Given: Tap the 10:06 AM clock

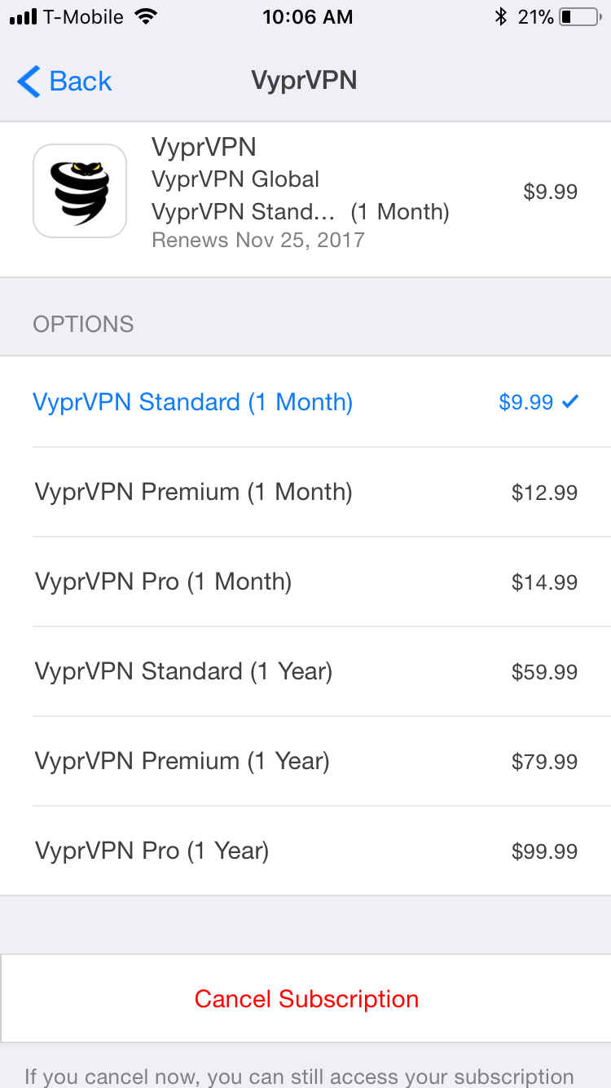Looking at the screenshot, I should pos(307,16).
